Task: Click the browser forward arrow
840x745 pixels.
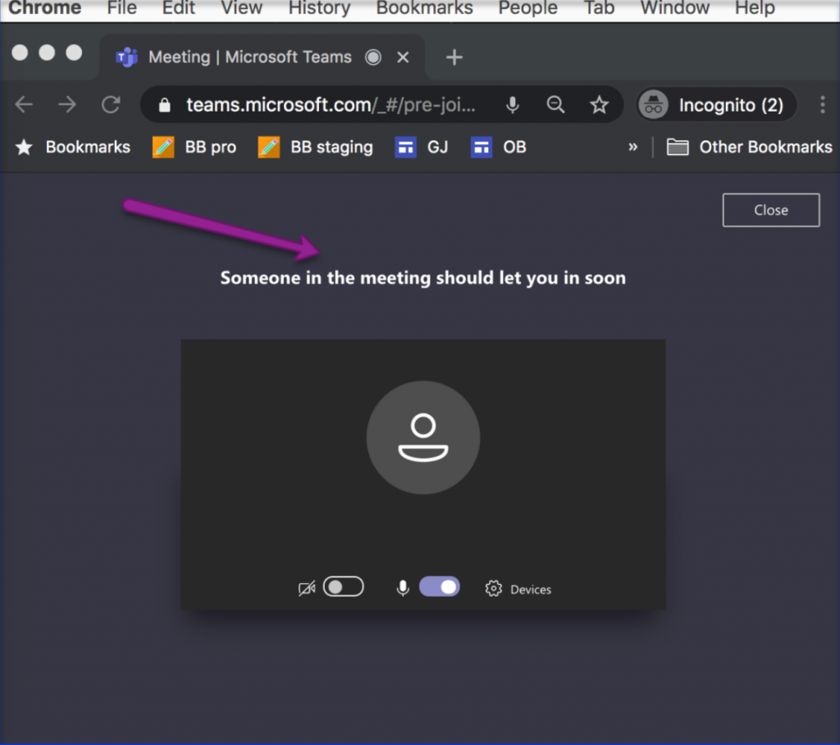Action: (x=67, y=104)
